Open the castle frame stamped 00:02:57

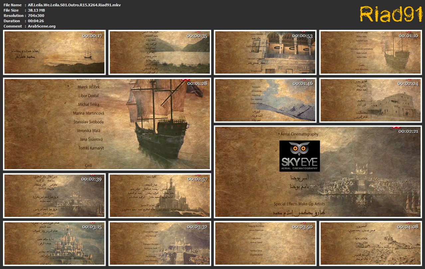click(160, 196)
